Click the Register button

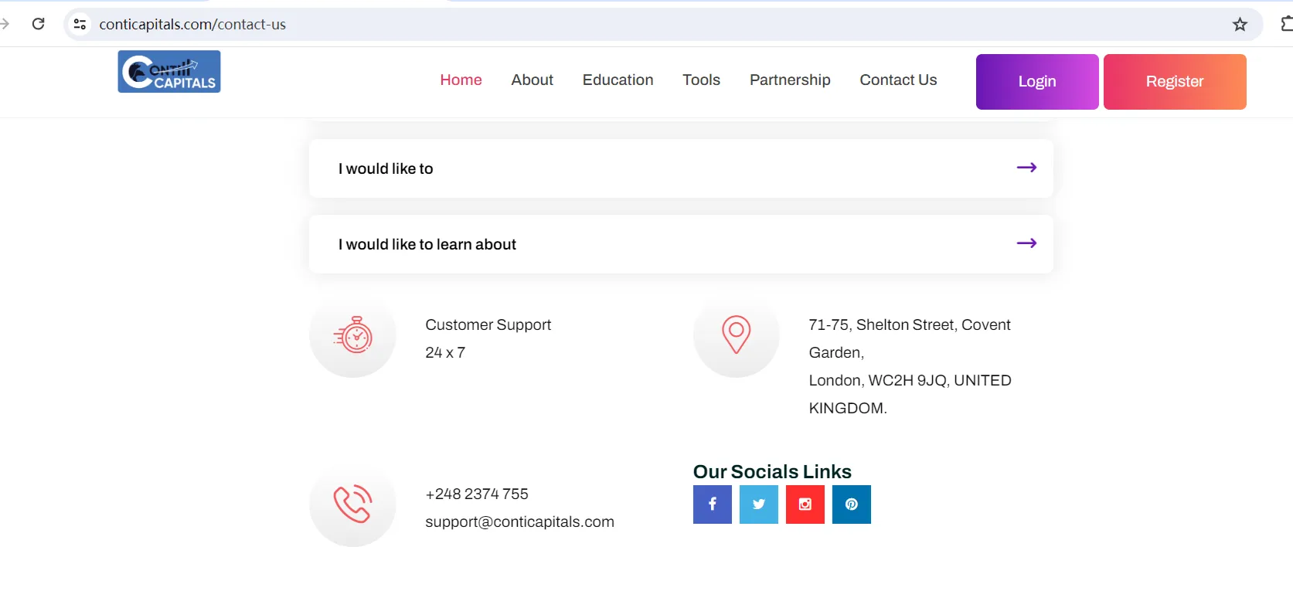click(x=1175, y=82)
